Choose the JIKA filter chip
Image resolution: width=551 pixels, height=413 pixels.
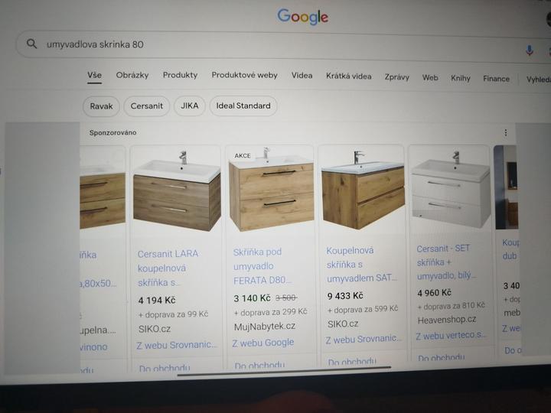[x=190, y=106]
